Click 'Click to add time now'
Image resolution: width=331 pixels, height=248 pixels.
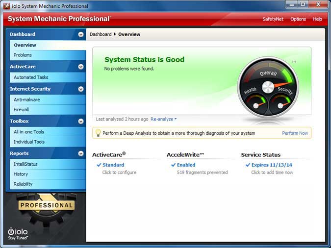point(272,173)
